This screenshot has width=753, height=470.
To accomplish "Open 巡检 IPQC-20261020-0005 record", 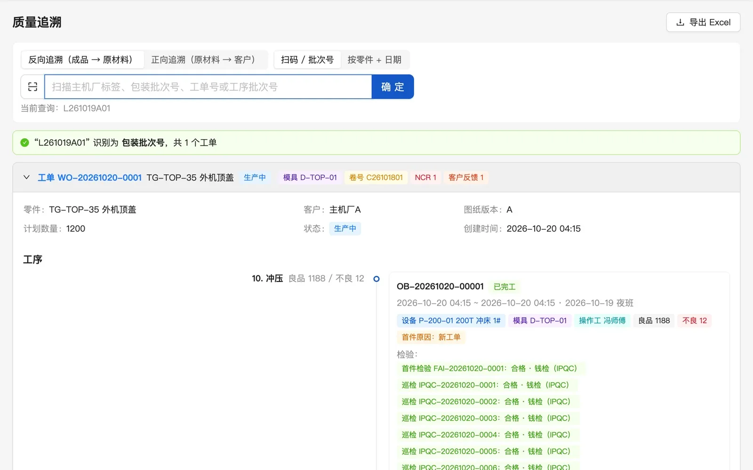I will (x=488, y=451).
